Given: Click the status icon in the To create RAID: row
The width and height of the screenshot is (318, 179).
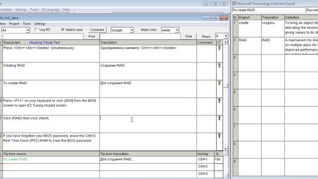Looking at the screenshot, I should pyautogui.click(x=219, y=83).
